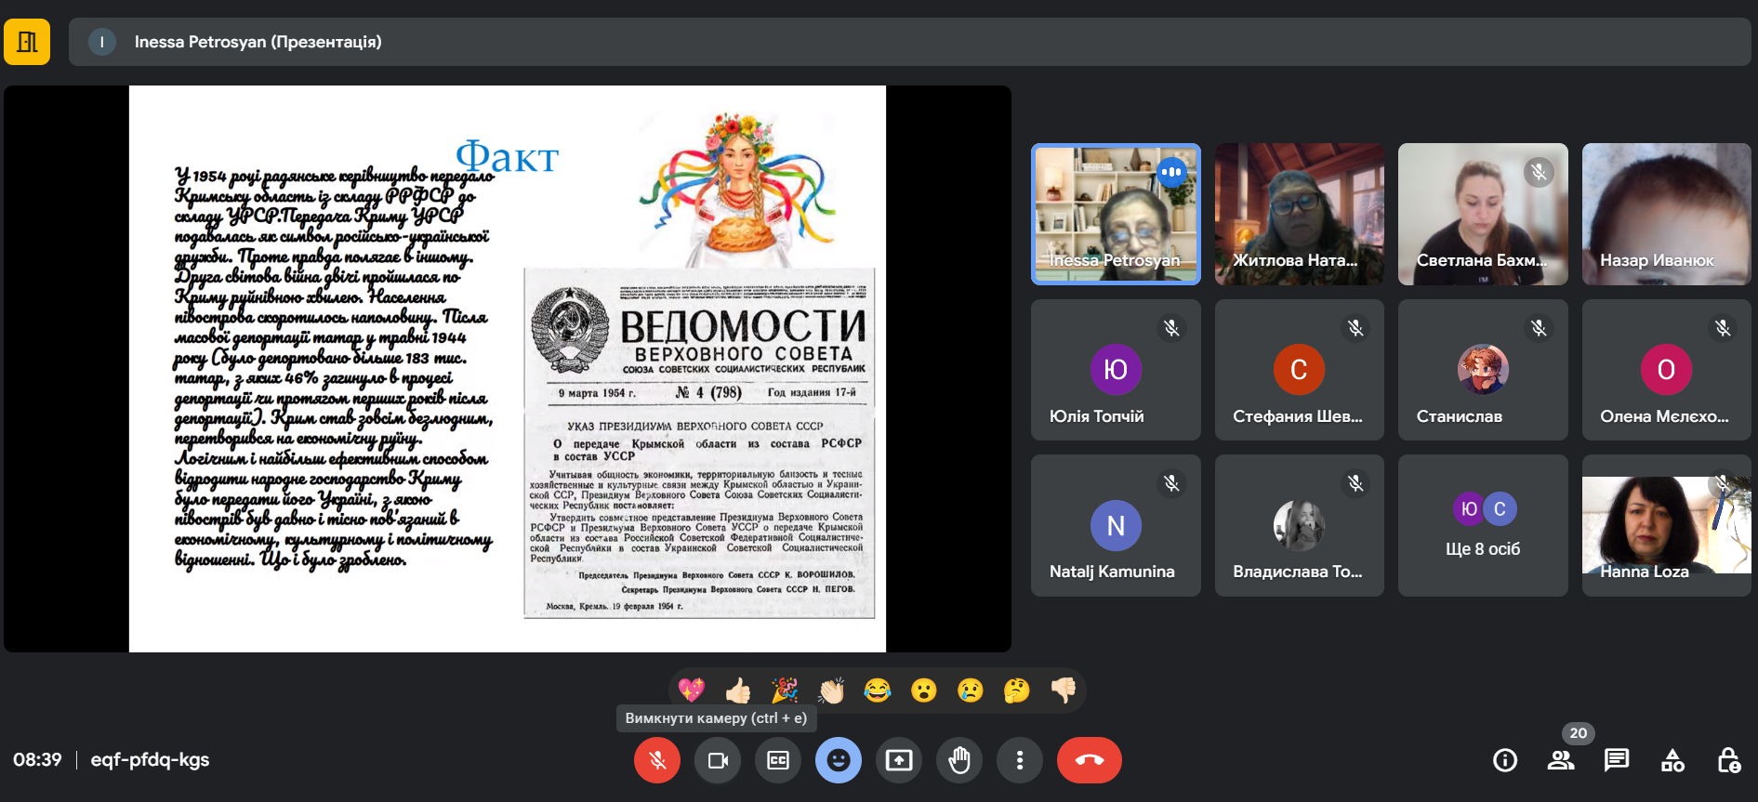Click the yellow building icon at top left
The image size is (1758, 802).
coord(27,42)
